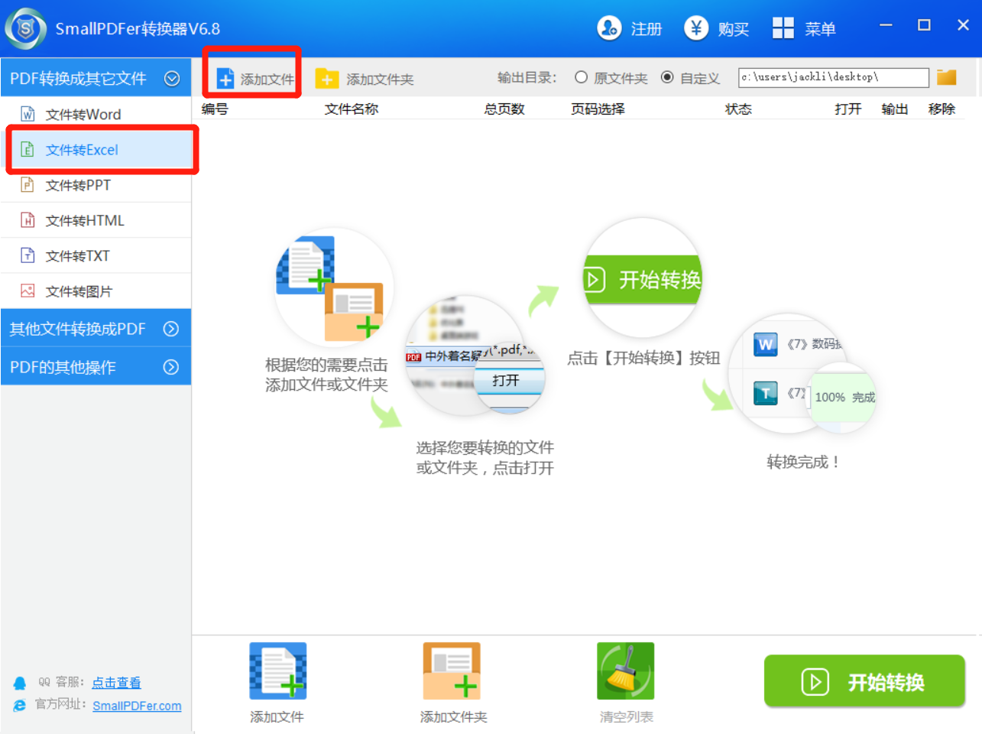This screenshot has height=734, width=982.
Task: Click the PDF转换成其它文件 section header
Action: tap(96, 78)
